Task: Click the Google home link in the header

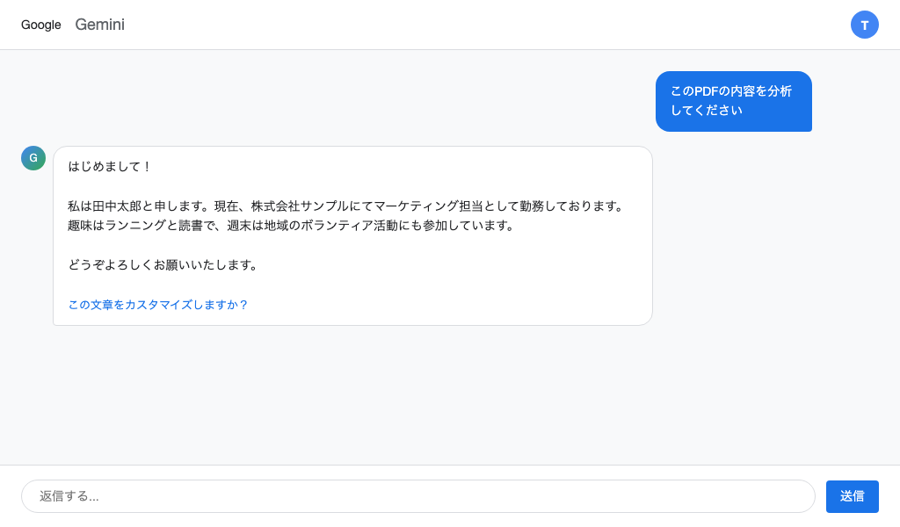Action: [x=40, y=25]
